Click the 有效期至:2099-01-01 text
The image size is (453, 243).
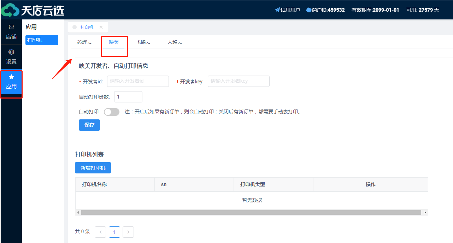click(x=375, y=10)
